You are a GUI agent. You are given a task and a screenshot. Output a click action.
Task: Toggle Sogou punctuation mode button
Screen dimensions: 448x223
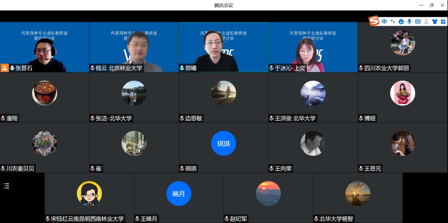coord(392,21)
